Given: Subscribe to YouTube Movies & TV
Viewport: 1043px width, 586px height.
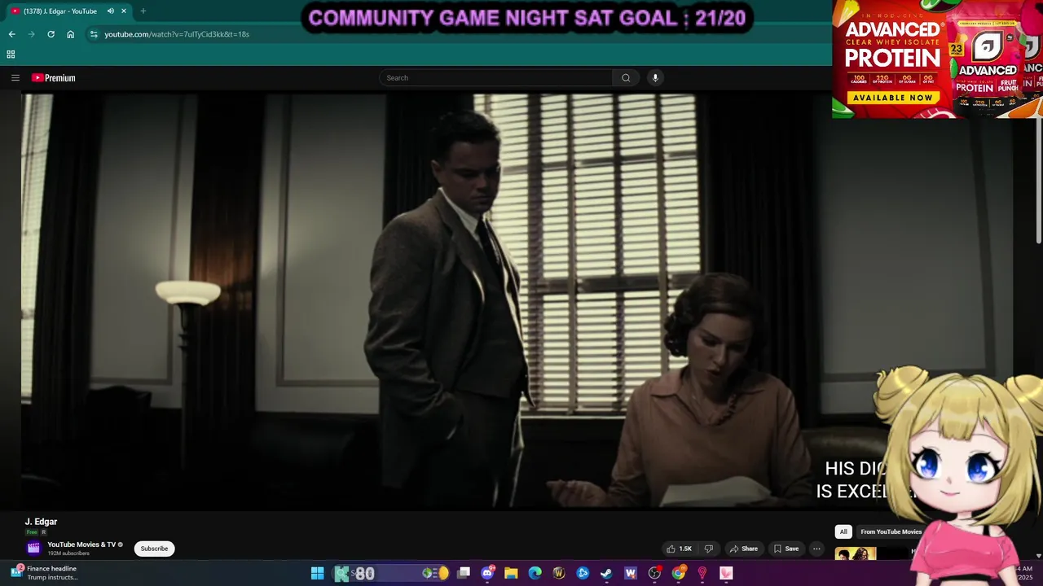Looking at the screenshot, I should (154, 549).
